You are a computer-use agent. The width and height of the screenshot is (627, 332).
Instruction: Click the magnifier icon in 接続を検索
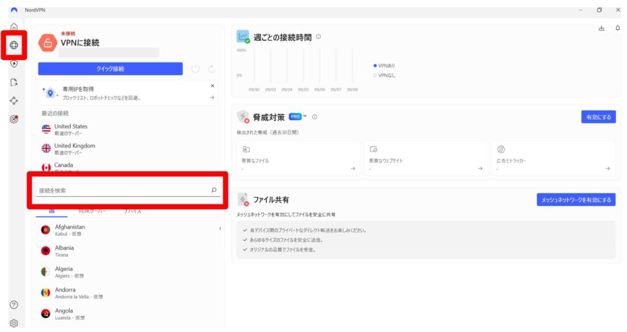pyautogui.click(x=214, y=190)
